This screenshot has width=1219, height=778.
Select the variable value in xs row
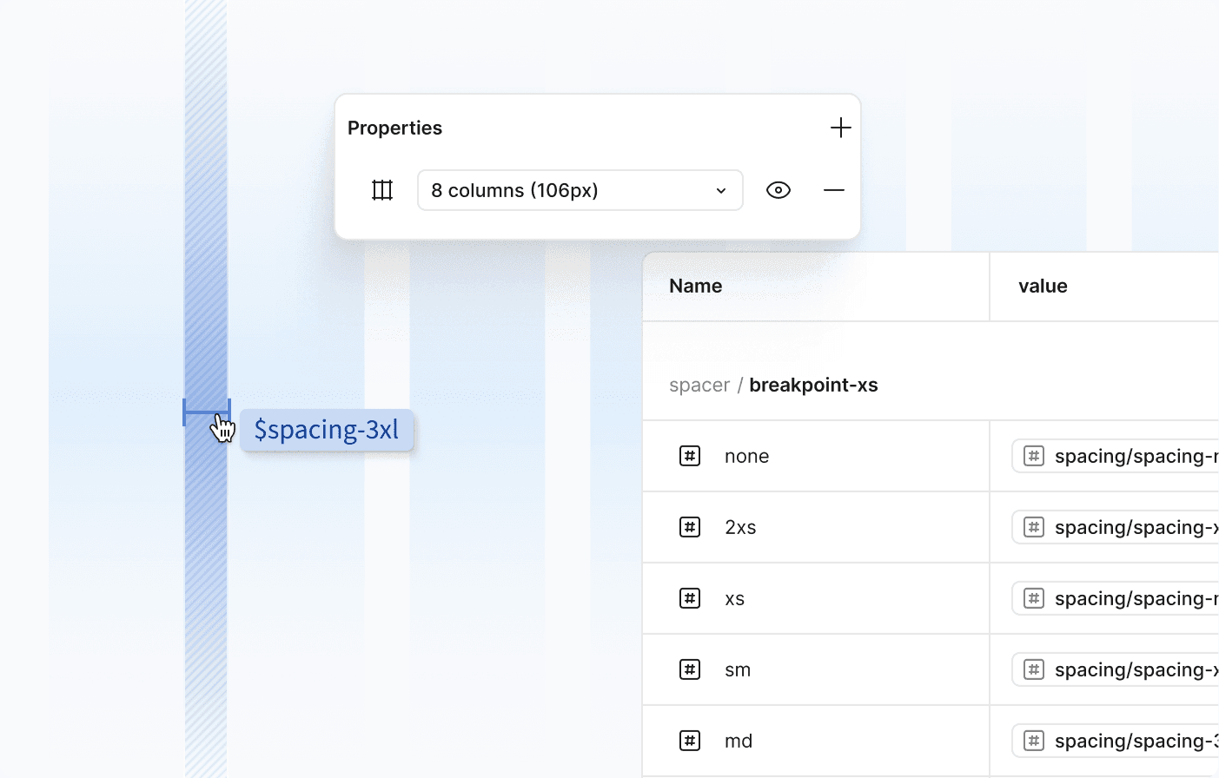[1116, 598]
